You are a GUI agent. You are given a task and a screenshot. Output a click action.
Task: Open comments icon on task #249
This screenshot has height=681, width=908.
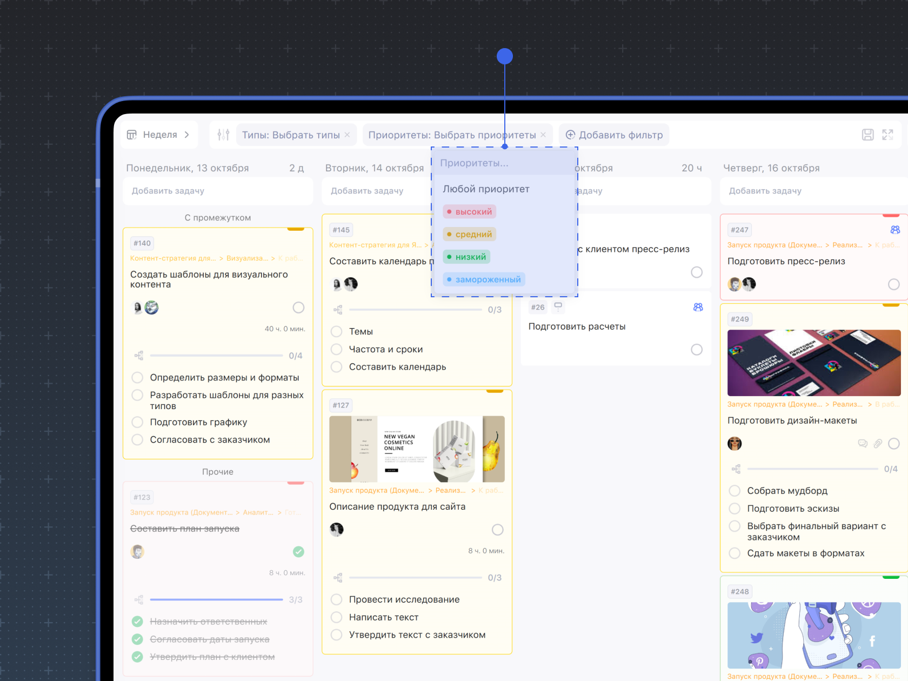tap(863, 444)
